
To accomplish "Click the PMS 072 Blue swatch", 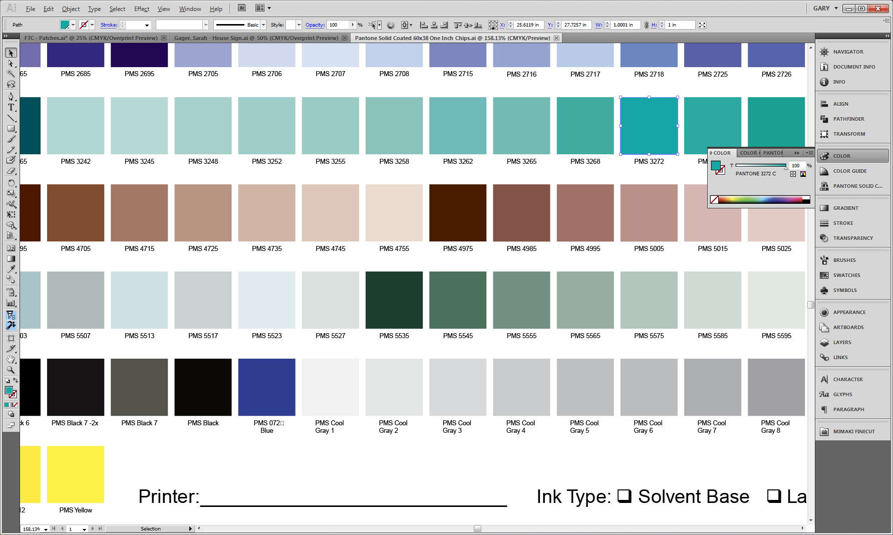I will [x=267, y=387].
